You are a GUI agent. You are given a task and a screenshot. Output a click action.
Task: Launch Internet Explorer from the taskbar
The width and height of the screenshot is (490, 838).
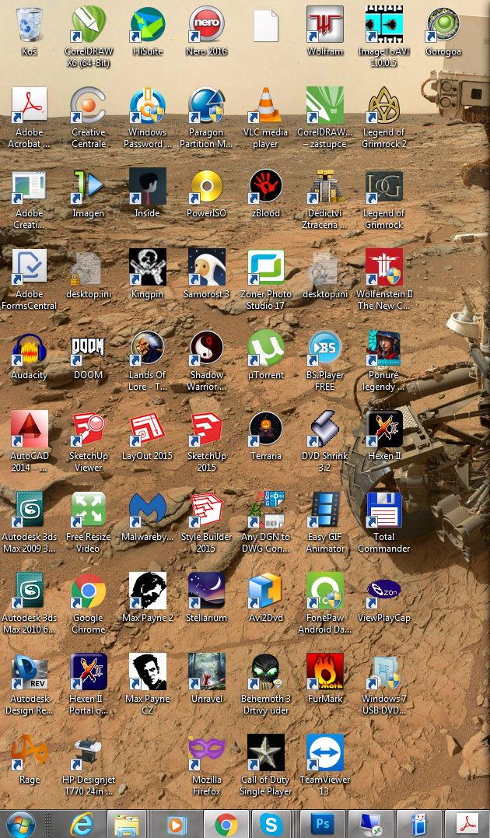81,825
